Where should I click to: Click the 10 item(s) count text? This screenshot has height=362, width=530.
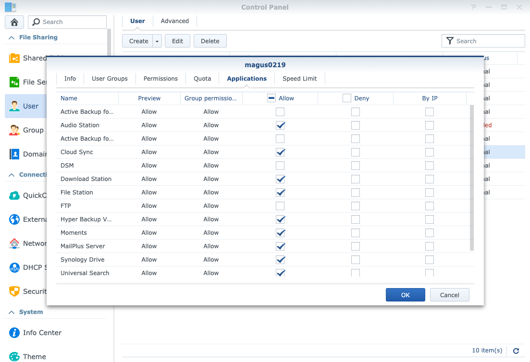pyautogui.click(x=487, y=350)
